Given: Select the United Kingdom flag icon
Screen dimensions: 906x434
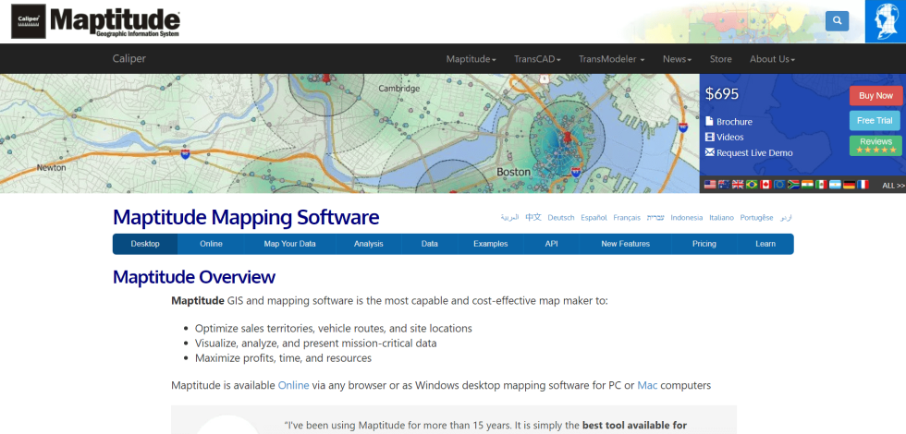Looking at the screenshot, I should [738, 185].
